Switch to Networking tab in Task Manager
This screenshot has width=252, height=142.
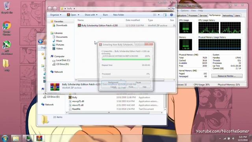228,15
